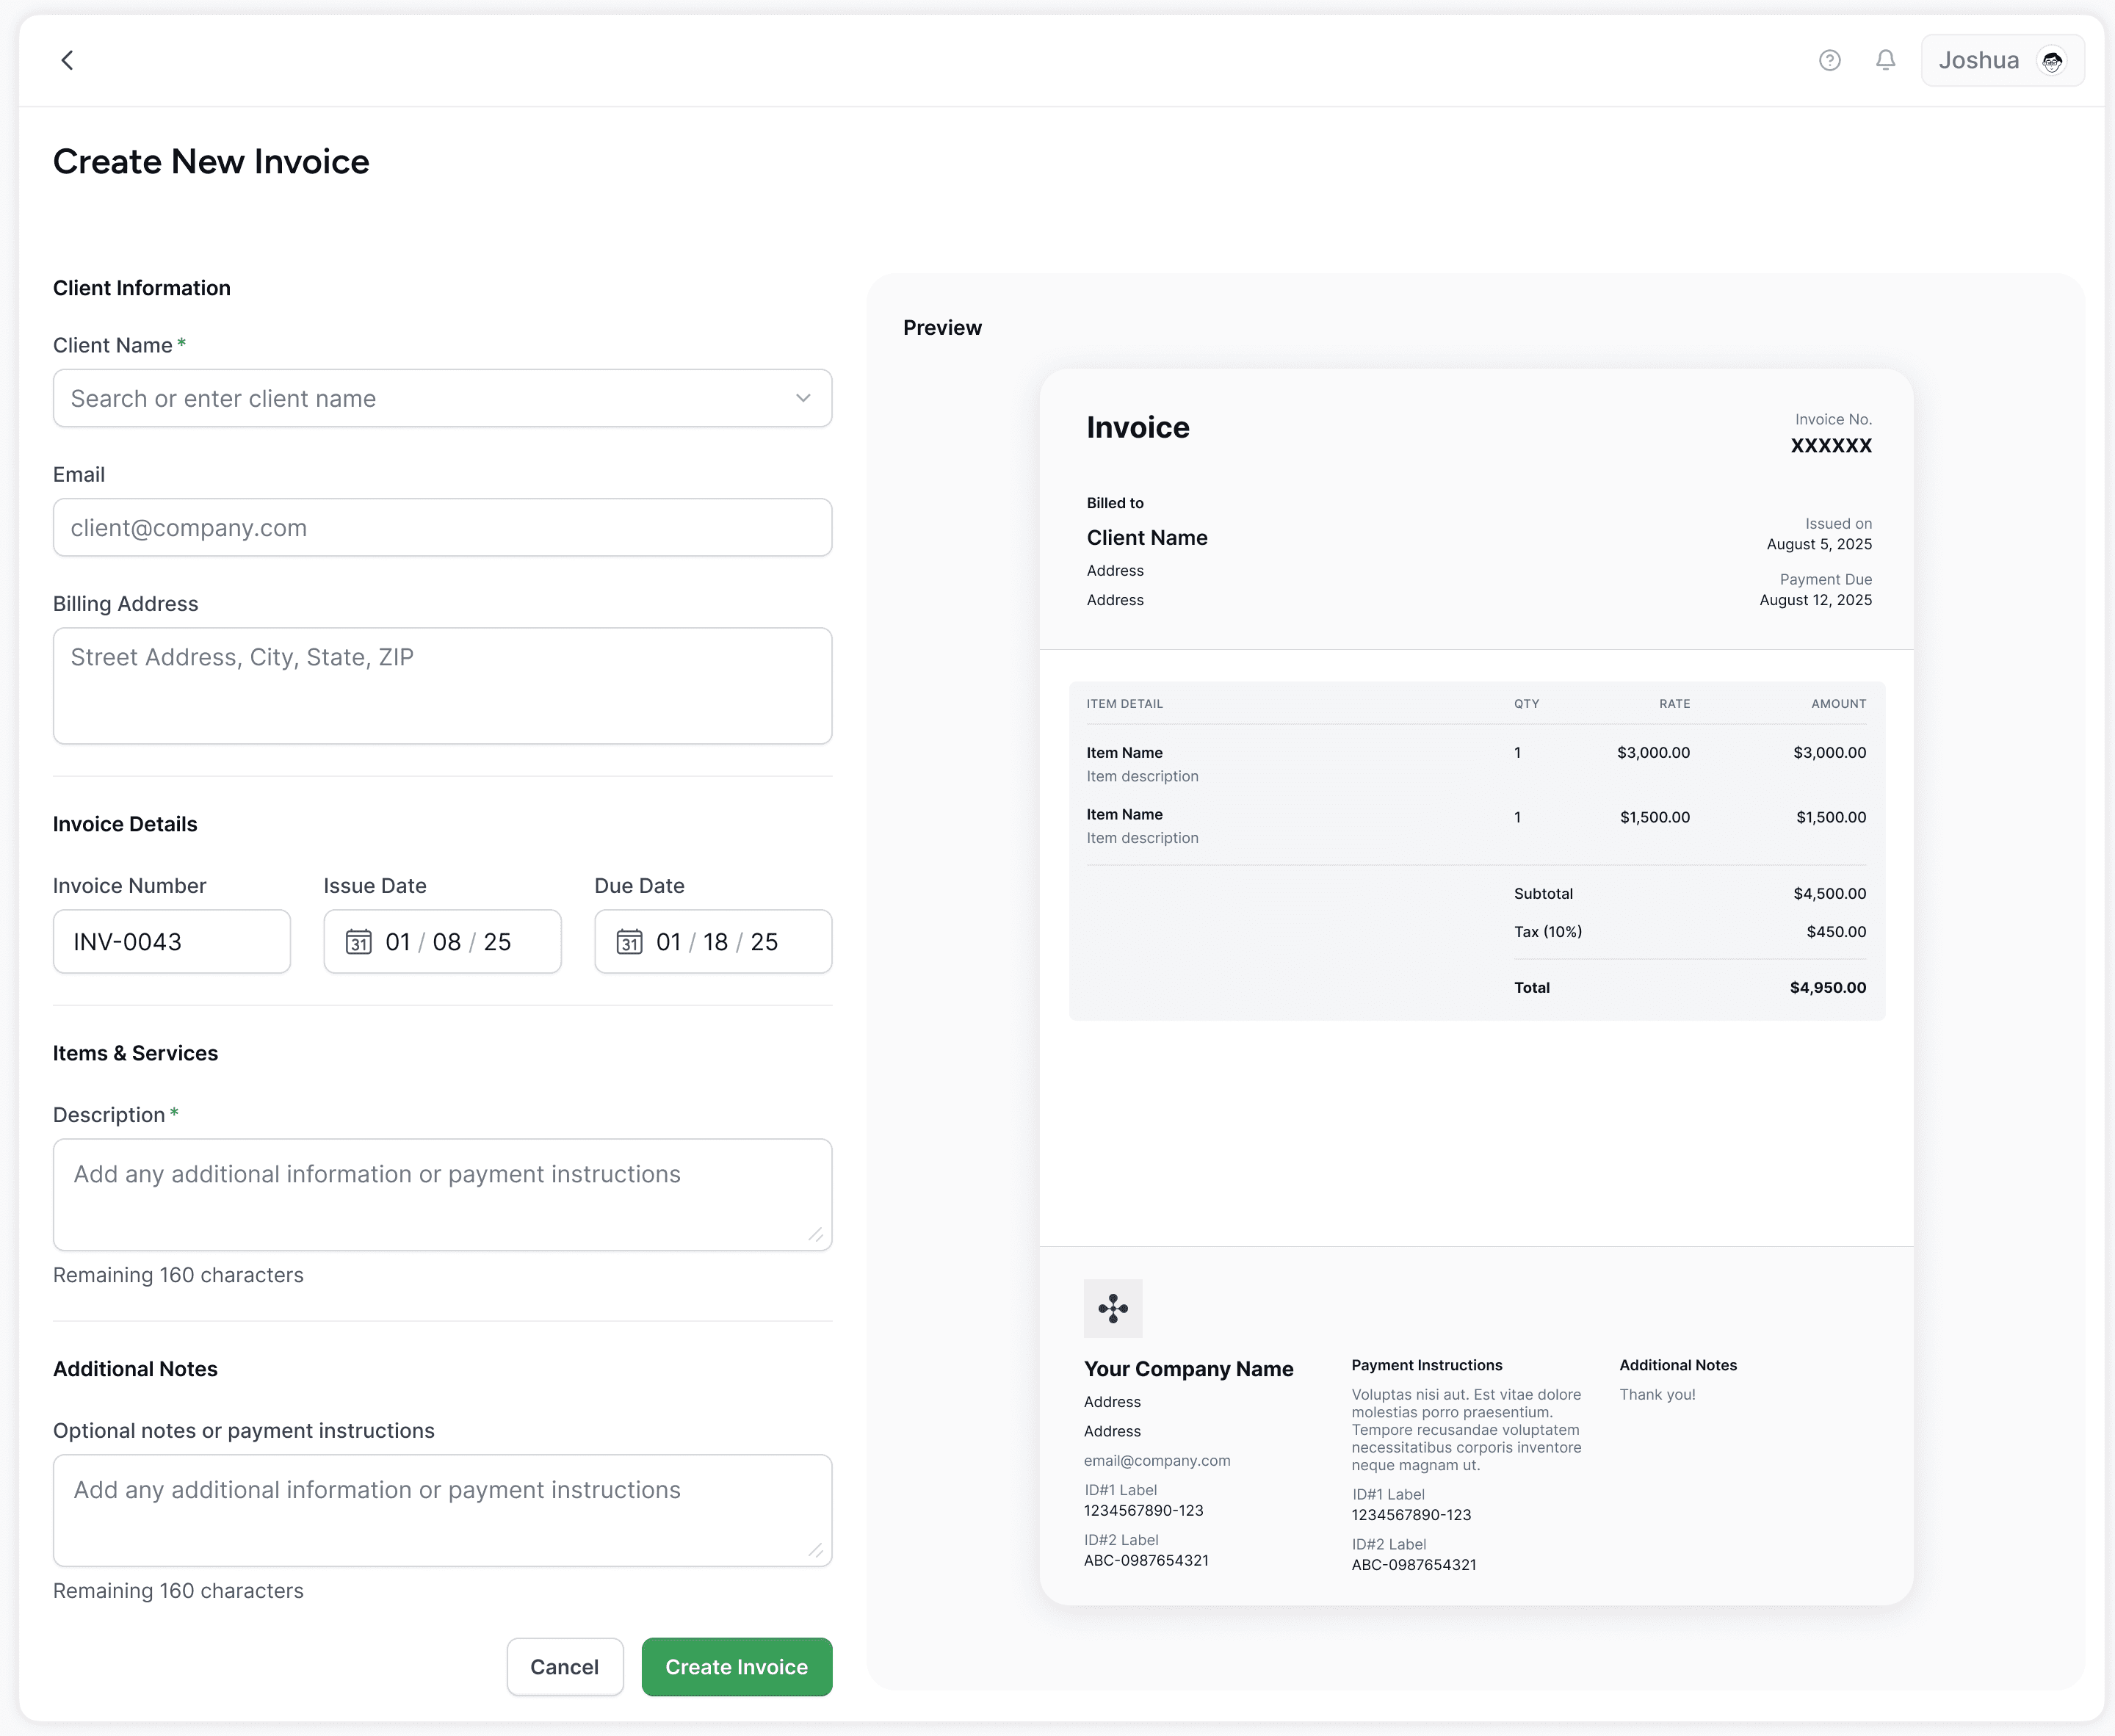Click the Email input field
Image resolution: width=2115 pixels, height=1736 pixels.
click(x=442, y=527)
